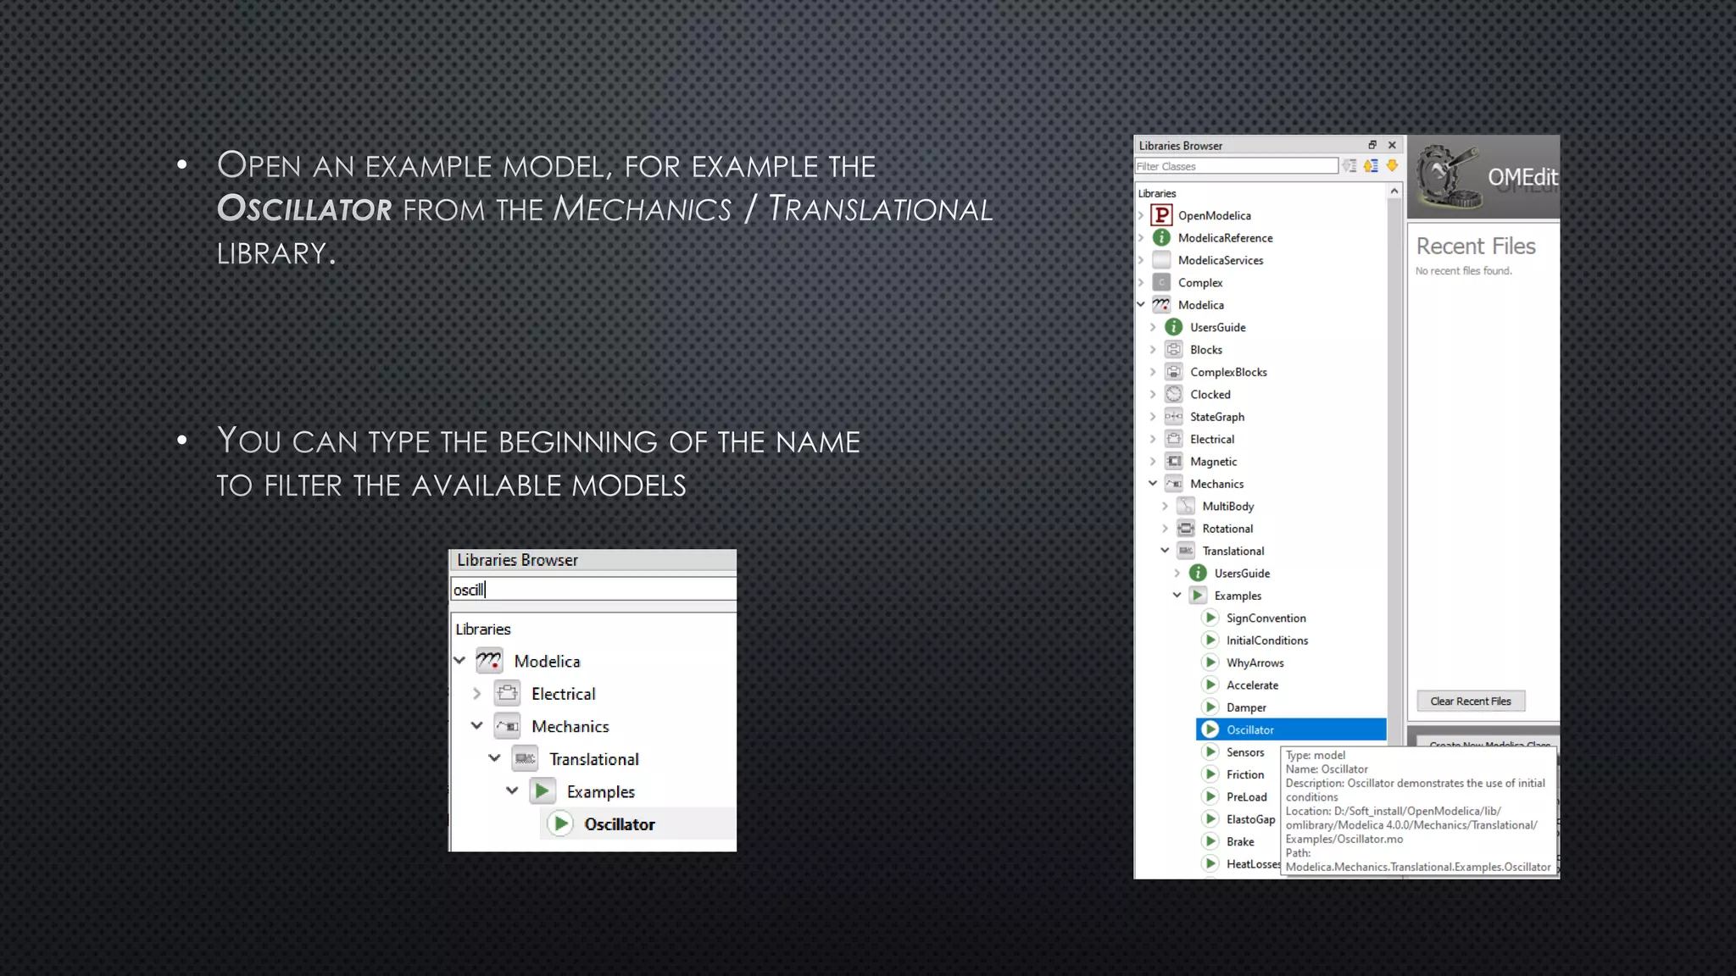Click the Oscillator play icon in right tree
Screen dimensions: 1736x976
click(x=1210, y=729)
